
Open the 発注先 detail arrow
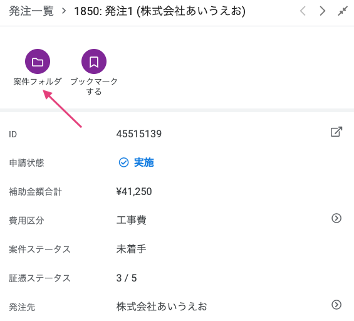tap(336, 305)
